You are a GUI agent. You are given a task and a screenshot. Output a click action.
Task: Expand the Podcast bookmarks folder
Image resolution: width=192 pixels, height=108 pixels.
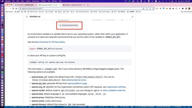coord(94,12)
